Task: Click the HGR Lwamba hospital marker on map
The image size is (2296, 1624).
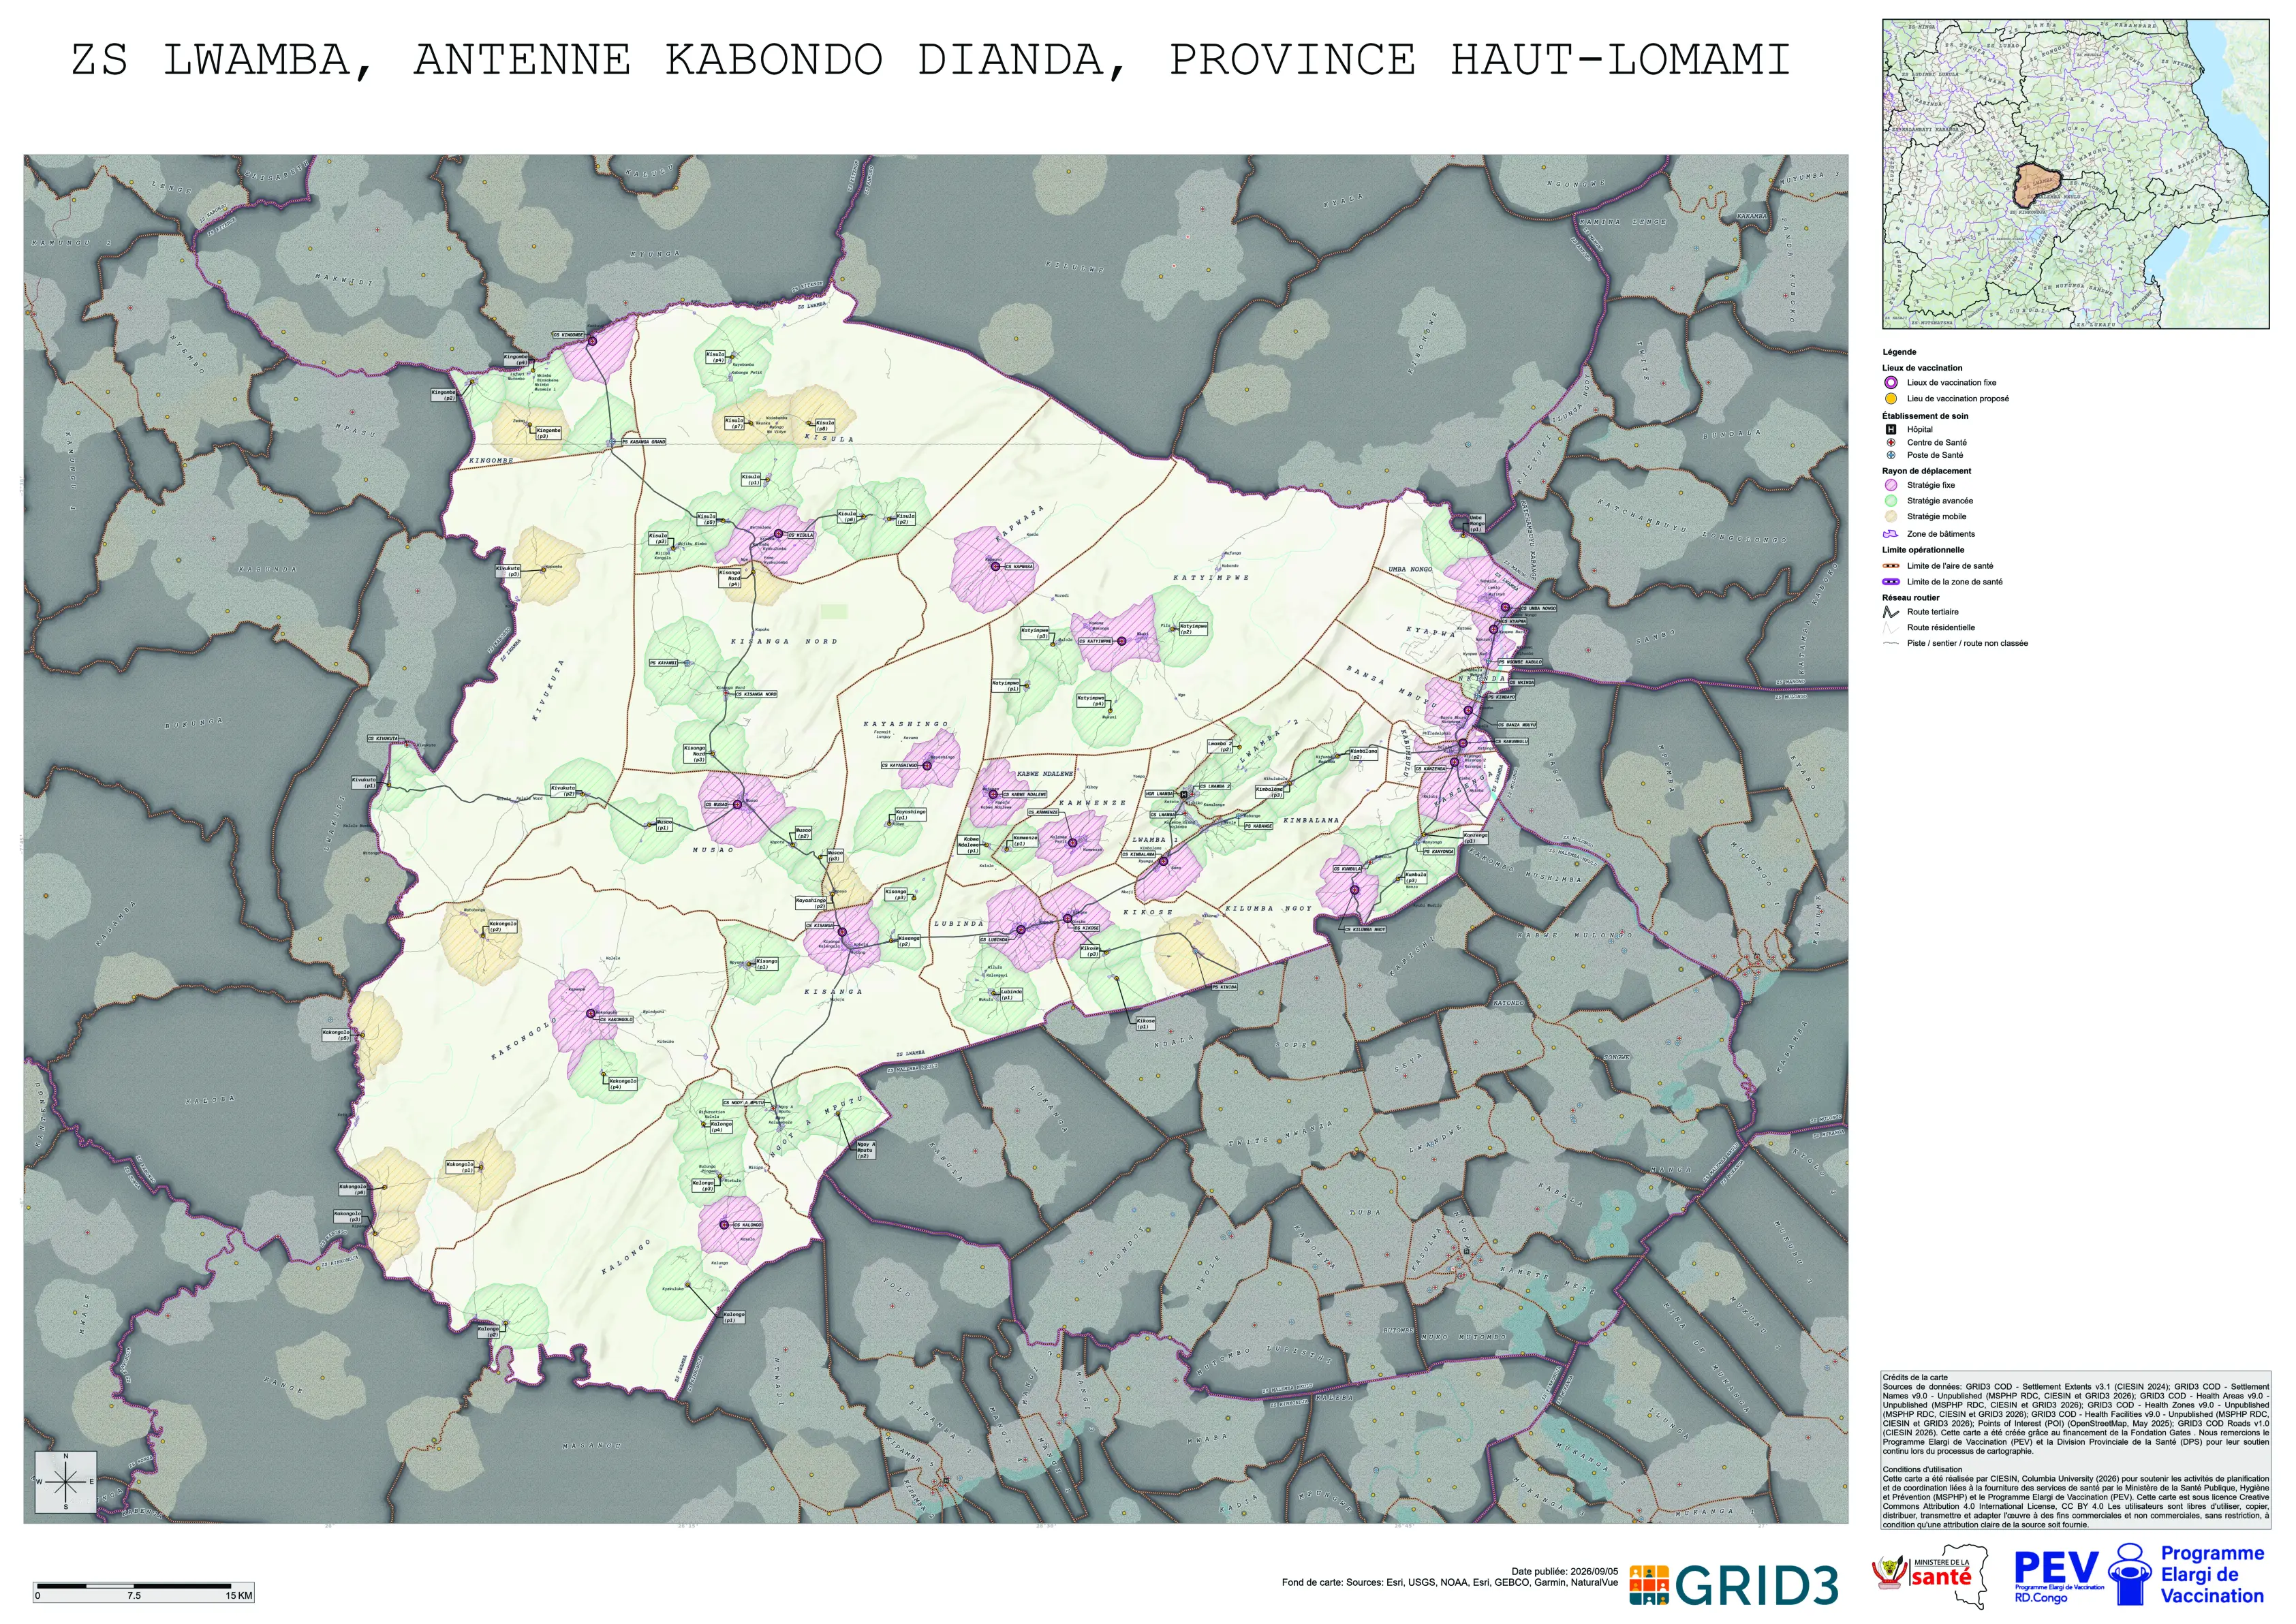Action: (1184, 795)
